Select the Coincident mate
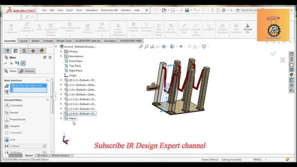 coord(13,105)
